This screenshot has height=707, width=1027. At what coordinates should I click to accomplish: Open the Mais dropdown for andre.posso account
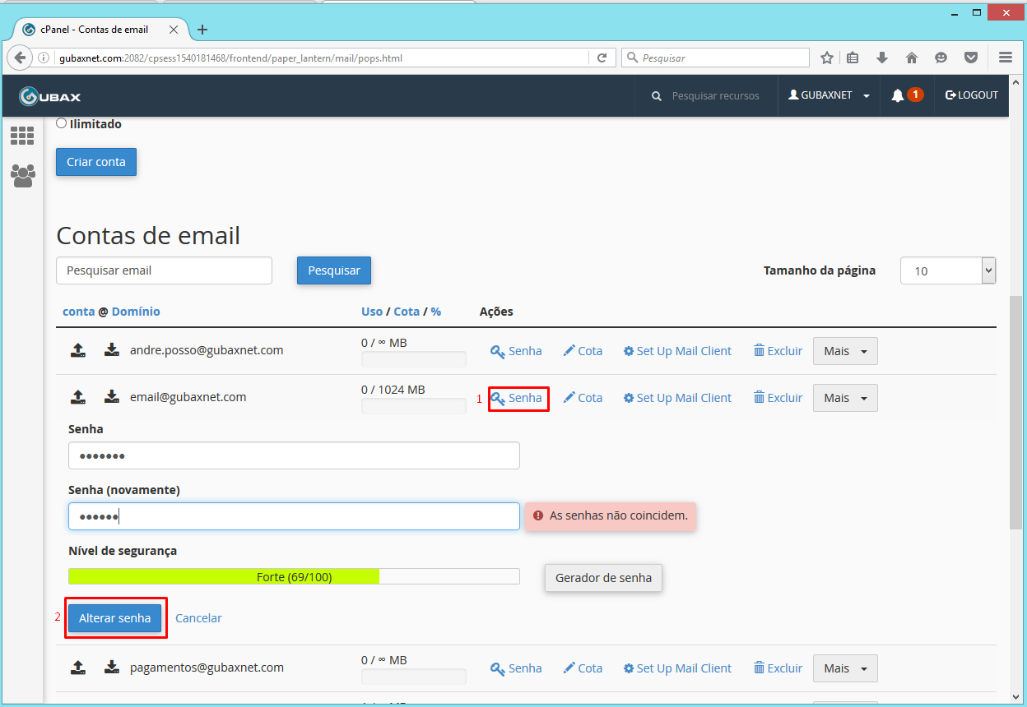(844, 350)
